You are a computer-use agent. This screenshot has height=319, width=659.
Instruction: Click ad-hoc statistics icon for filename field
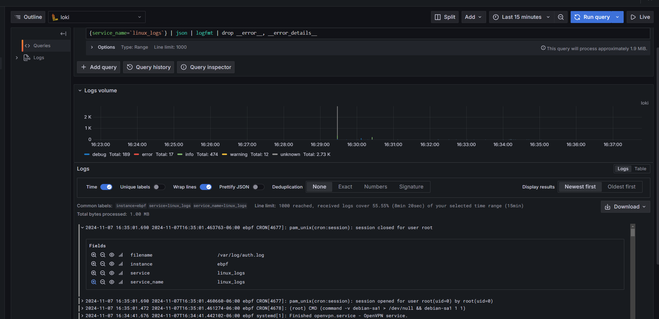tap(121, 255)
